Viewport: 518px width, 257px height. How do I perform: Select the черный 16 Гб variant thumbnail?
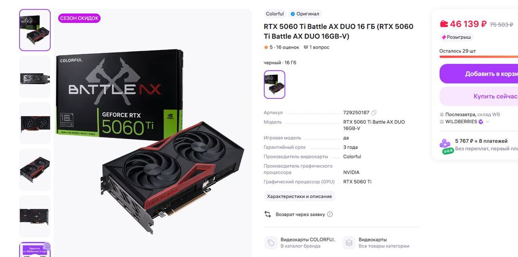[x=274, y=84]
